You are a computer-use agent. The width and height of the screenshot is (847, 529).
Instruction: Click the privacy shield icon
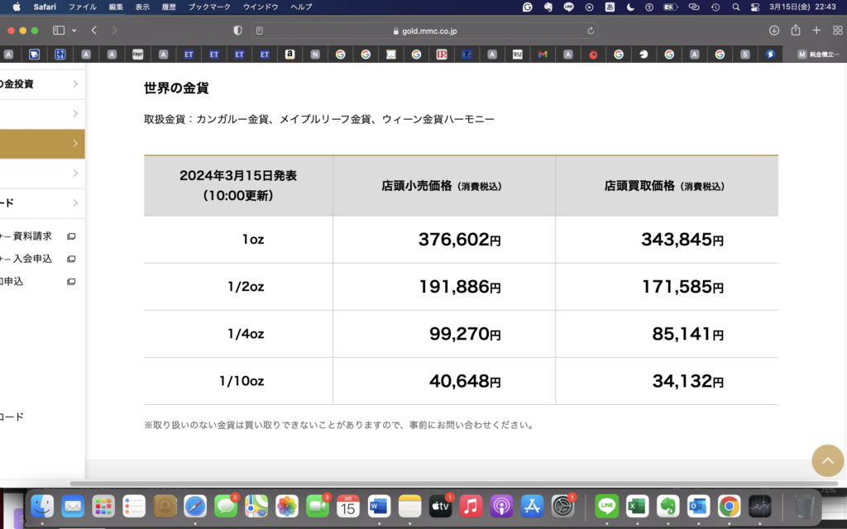[x=238, y=31]
